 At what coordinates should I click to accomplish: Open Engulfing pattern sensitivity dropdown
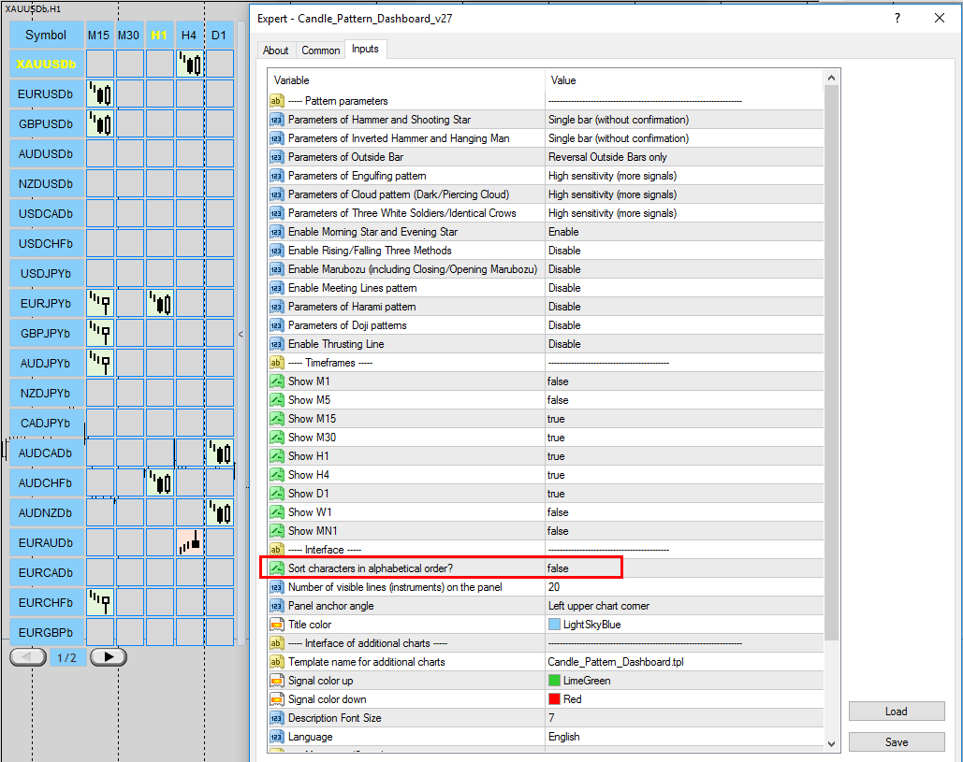[x=683, y=176]
